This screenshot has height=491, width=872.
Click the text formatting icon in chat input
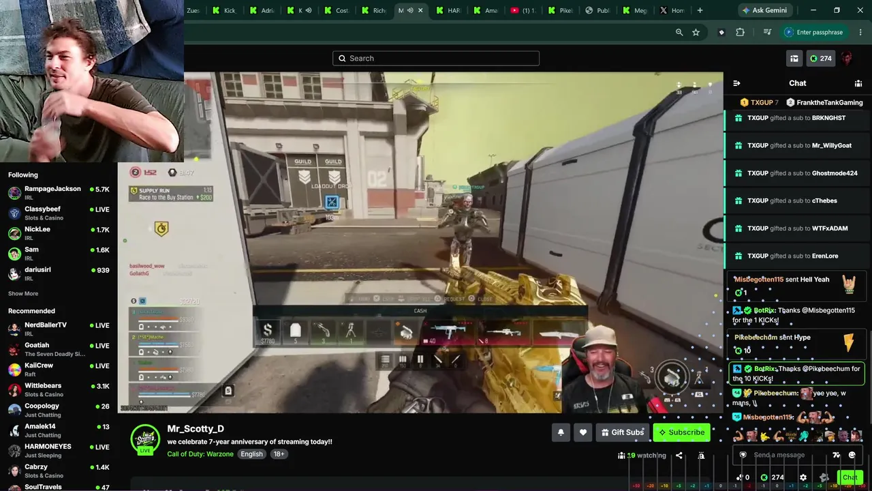coord(836,455)
